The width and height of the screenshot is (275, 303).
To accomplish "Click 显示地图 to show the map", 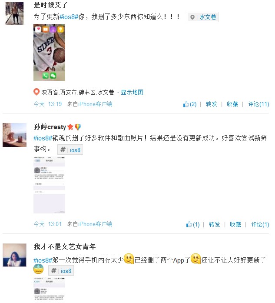I will (x=132, y=92).
